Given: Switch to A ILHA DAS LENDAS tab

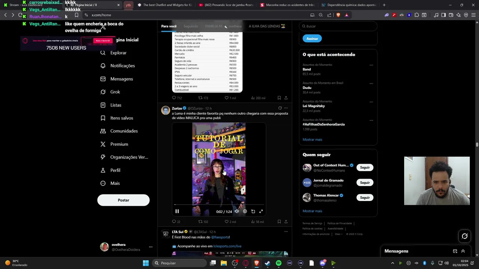Looking at the screenshot, I should click(x=267, y=26).
